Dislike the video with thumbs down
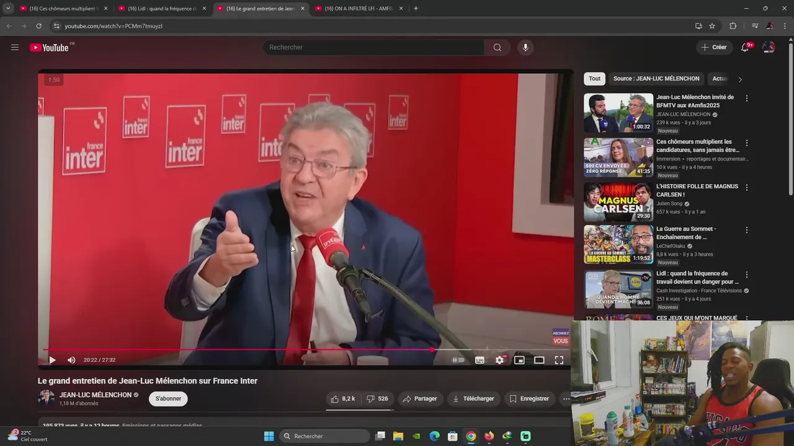 coord(378,399)
